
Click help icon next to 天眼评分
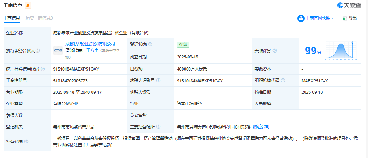(275, 51)
